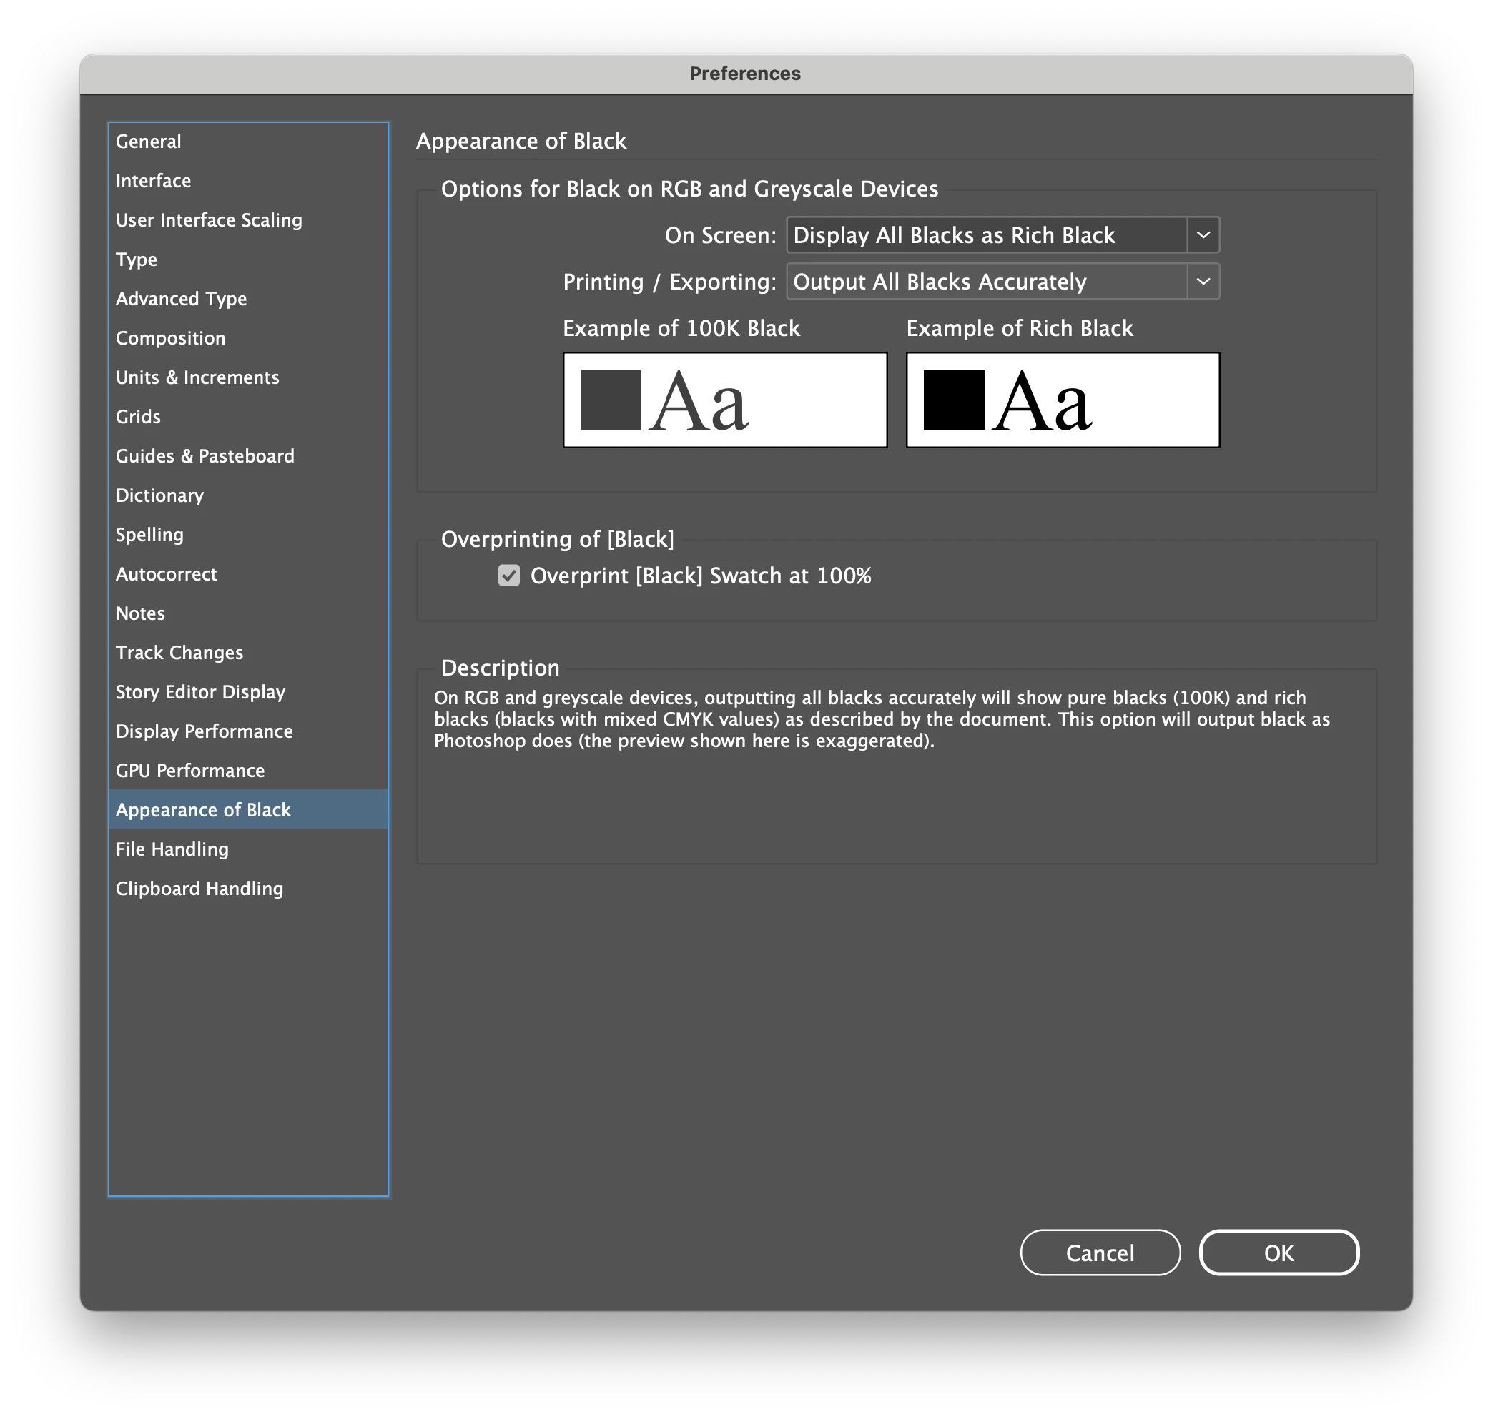Select Interface in the sidebar
1493x1417 pixels.
coord(154,181)
